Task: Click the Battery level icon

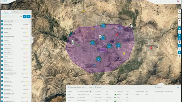Action: point(115,98)
